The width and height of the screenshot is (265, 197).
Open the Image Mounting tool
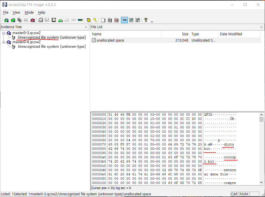click(19, 20)
